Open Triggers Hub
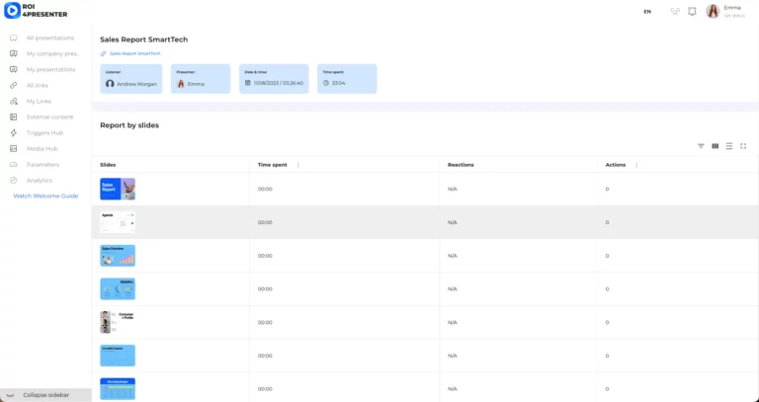The width and height of the screenshot is (759, 402). pyautogui.click(x=45, y=132)
